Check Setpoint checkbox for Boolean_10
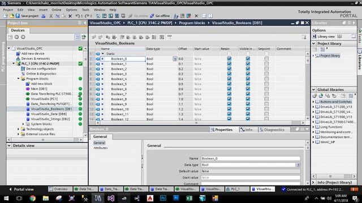 tap(266, 109)
